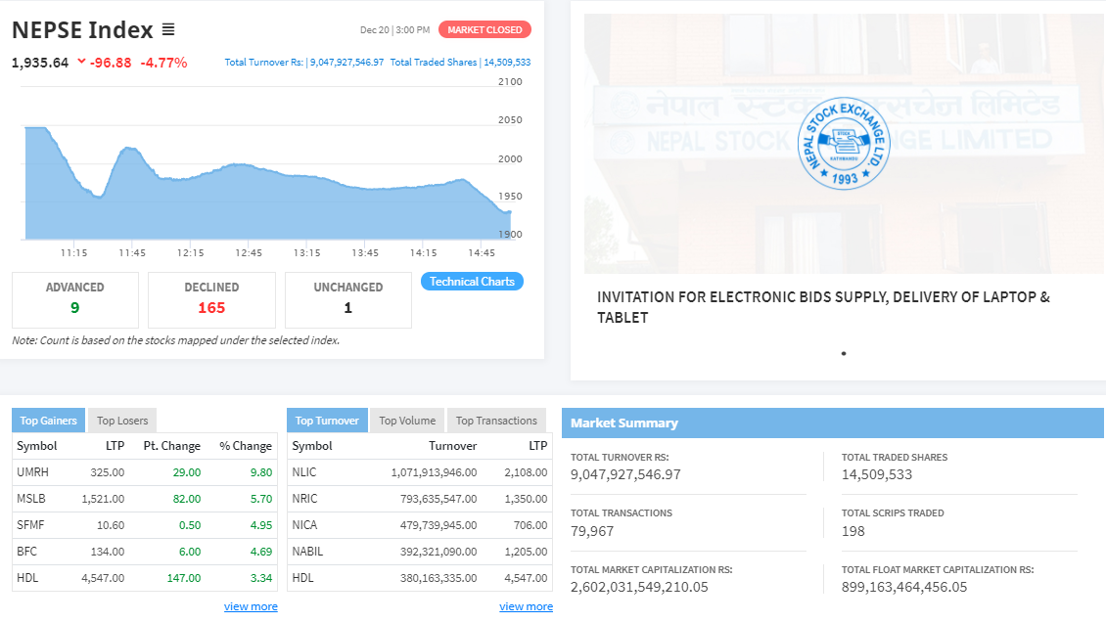
Task: Switch to the Top Gainers tab
Action: pyautogui.click(x=49, y=421)
